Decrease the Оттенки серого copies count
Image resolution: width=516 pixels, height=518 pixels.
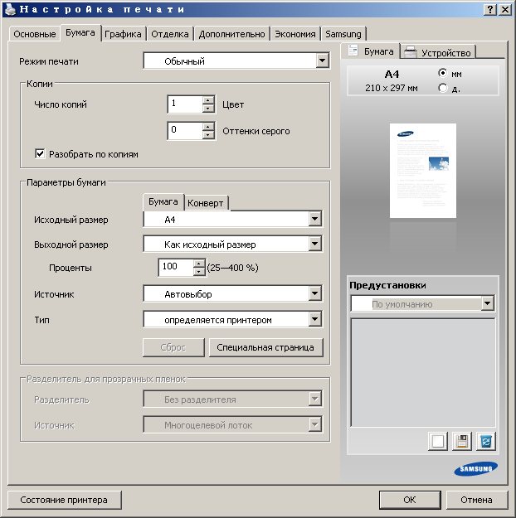coord(208,135)
